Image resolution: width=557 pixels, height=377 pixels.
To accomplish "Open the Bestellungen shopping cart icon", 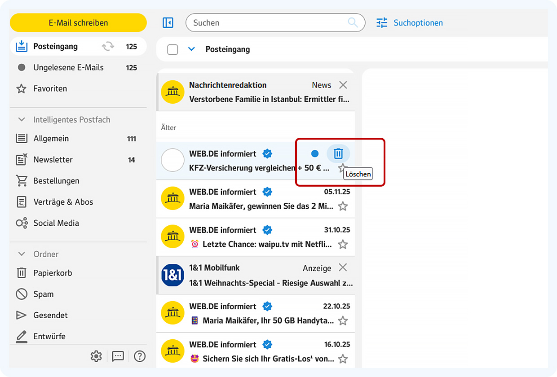I will pyautogui.click(x=21, y=180).
